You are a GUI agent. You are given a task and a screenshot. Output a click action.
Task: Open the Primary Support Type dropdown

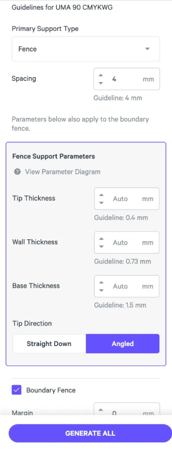pyautogui.click(x=86, y=49)
